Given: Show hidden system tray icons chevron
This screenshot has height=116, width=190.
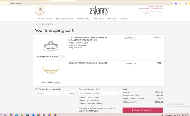Looking at the screenshot, I should [x=175, y=115].
